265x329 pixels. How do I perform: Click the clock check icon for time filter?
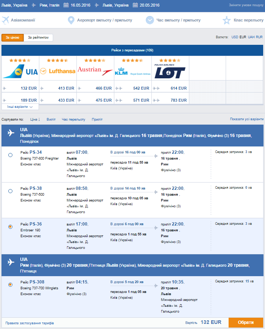pos(150,20)
